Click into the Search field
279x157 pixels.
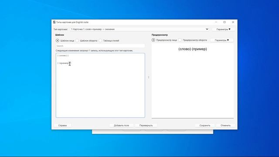tap(100, 46)
